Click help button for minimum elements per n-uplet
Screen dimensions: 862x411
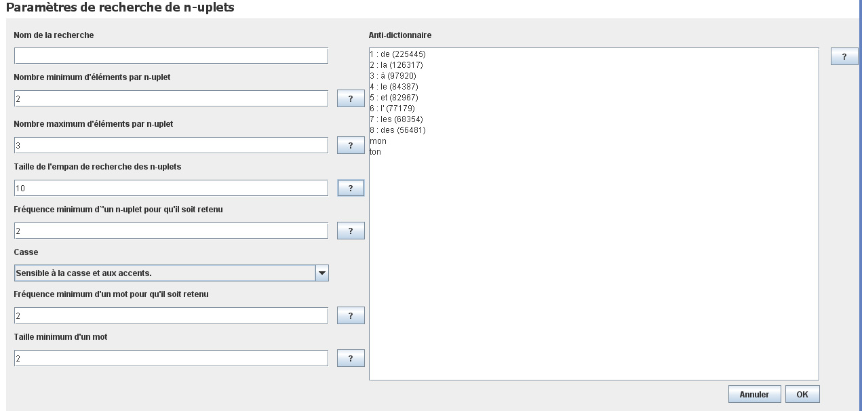point(351,99)
